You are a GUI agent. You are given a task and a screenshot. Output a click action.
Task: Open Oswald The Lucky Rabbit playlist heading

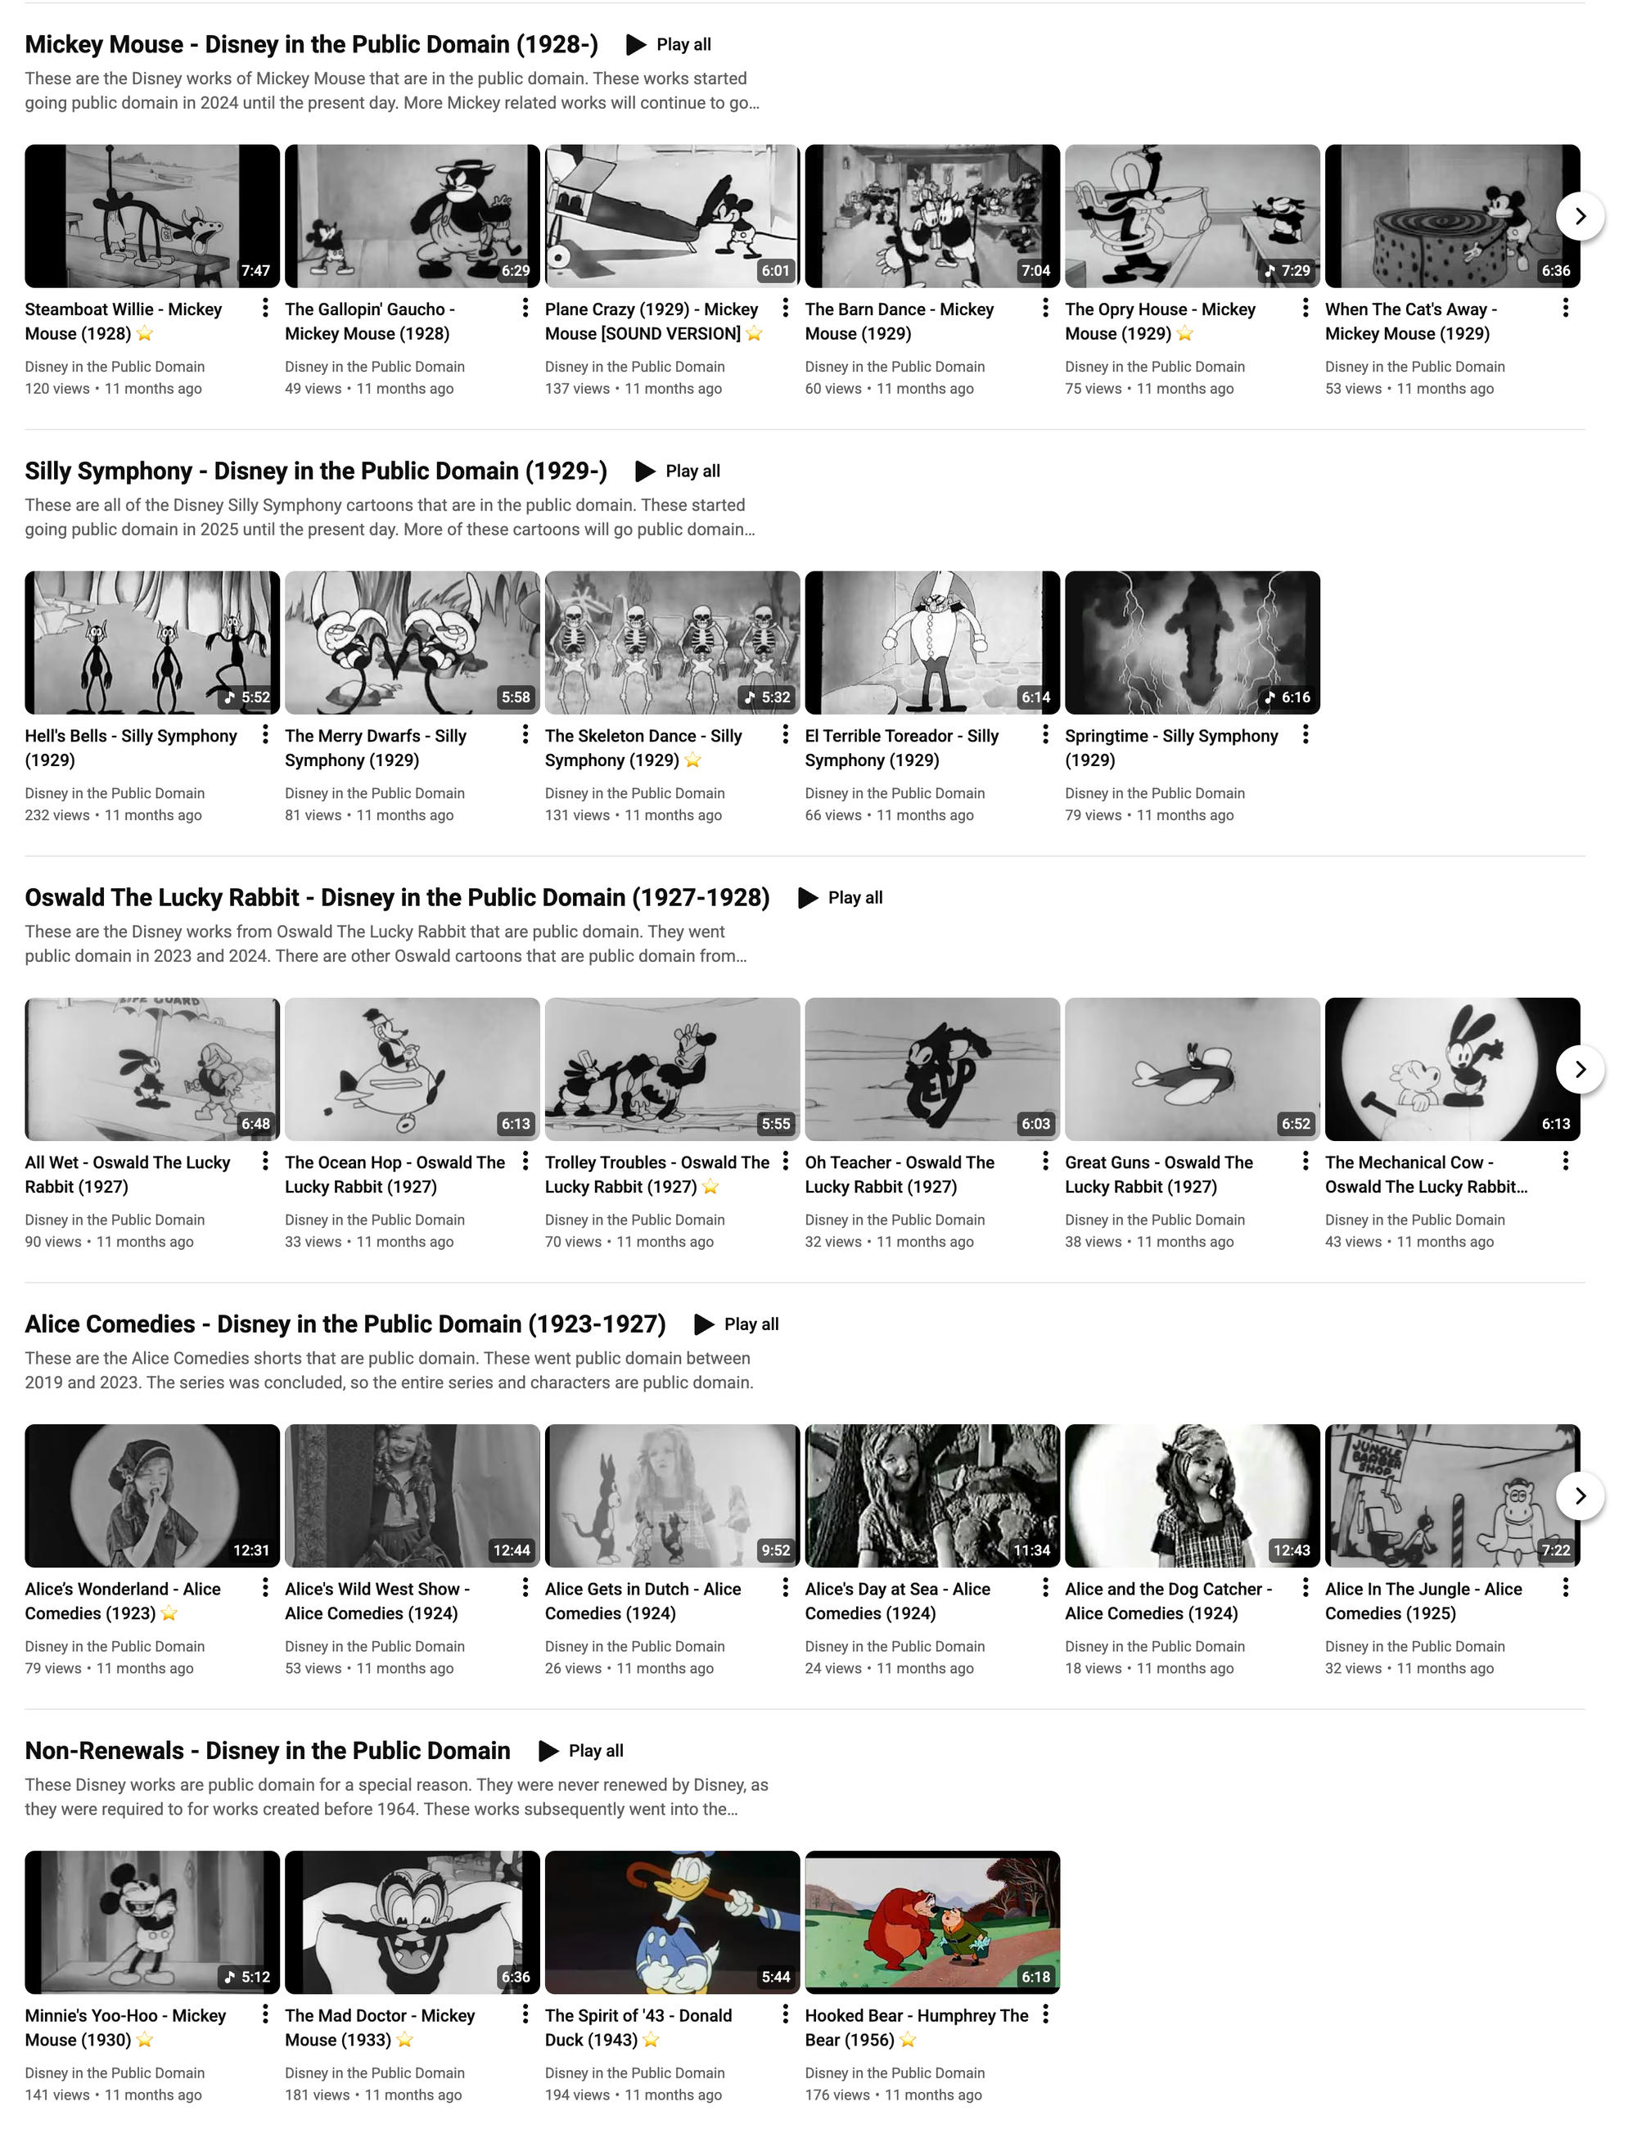(x=397, y=897)
